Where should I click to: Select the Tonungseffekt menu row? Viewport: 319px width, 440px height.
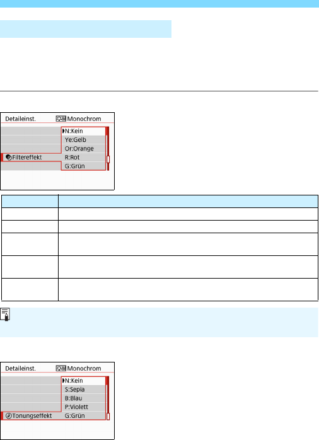click(31, 416)
